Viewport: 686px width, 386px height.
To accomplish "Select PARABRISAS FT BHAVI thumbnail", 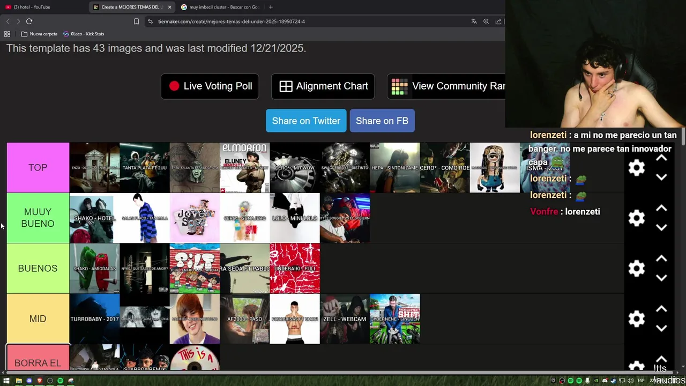I will click(295, 319).
